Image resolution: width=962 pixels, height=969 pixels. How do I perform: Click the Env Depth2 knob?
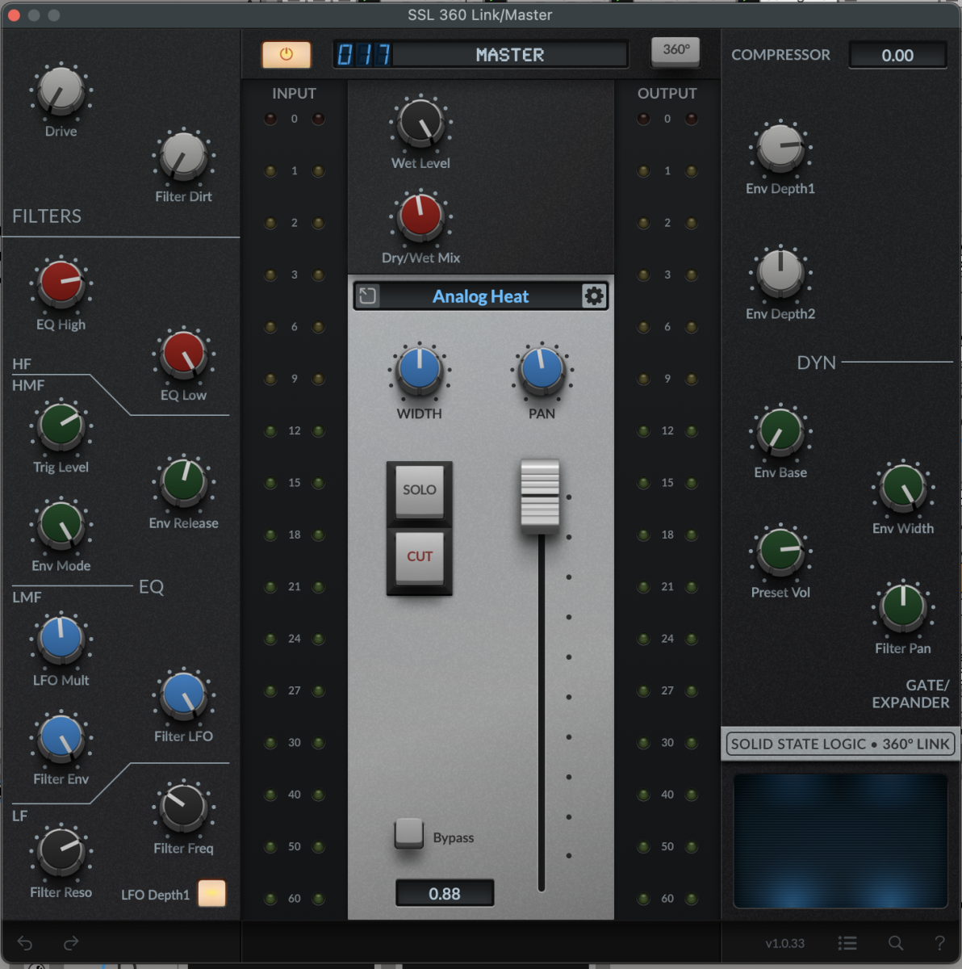point(780,274)
